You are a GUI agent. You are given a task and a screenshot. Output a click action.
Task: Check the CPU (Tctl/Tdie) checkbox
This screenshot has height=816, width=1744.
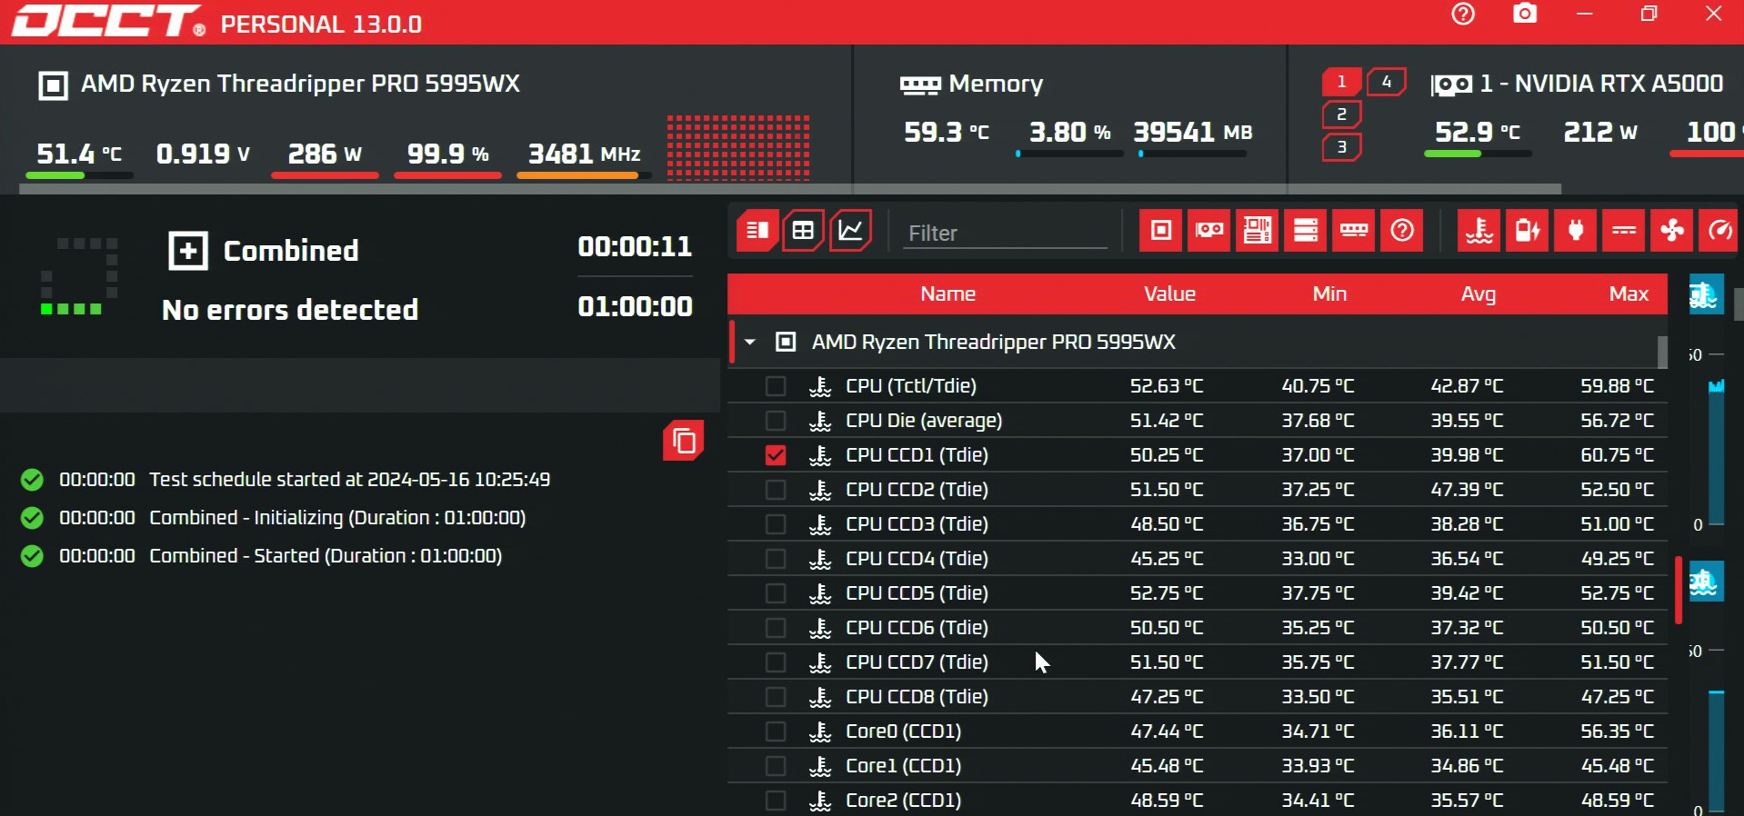pyautogui.click(x=776, y=386)
